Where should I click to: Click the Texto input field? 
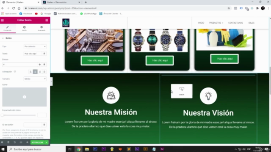33,54
